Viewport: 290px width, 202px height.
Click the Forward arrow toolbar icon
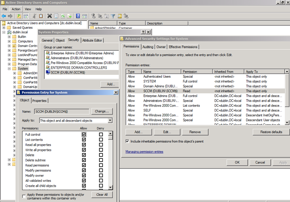tap(10, 16)
